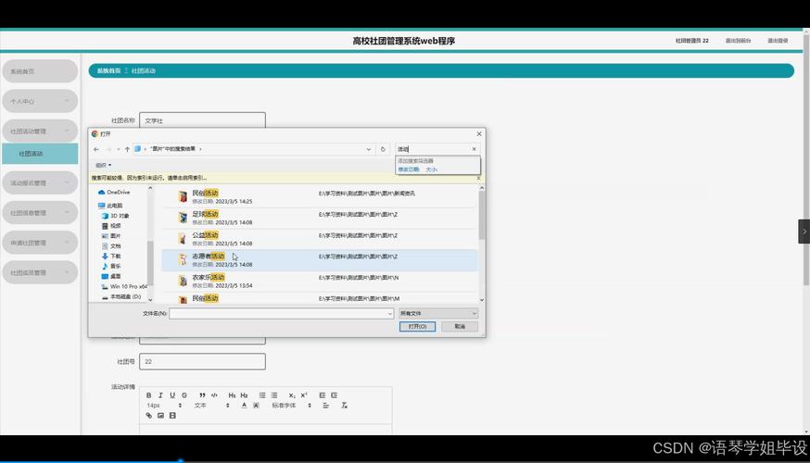This screenshot has height=463, width=810.
Task: Select the 足球活动 file
Action: [319, 218]
